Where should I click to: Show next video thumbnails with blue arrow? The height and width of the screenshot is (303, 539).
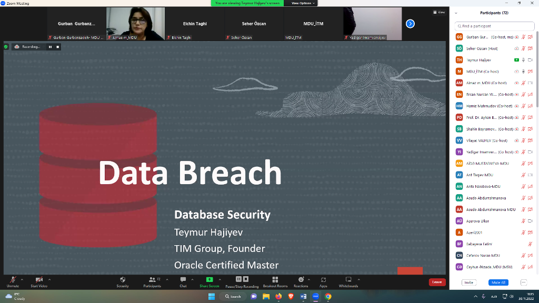pyautogui.click(x=410, y=24)
